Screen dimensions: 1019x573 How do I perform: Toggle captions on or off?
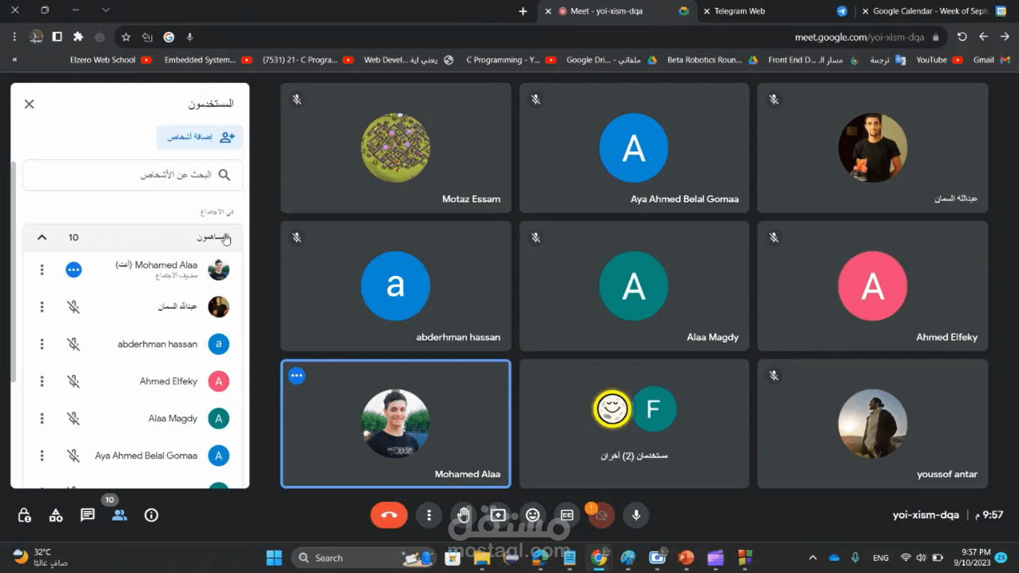[x=567, y=515]
